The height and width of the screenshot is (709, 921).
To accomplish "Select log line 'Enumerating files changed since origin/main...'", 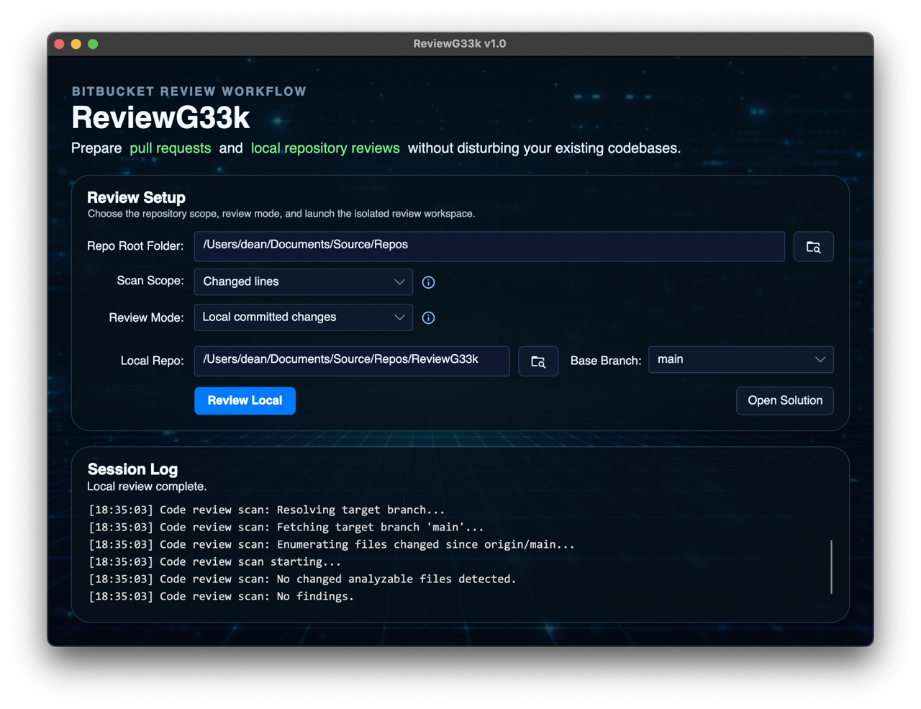I will [332, 544].
